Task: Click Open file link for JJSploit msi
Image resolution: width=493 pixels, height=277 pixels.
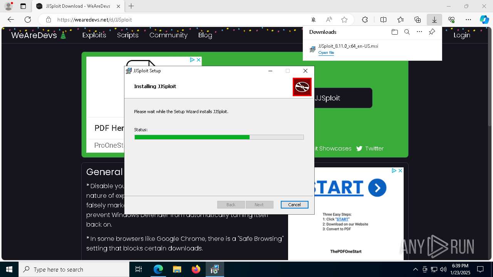Action: (x=326, y=53)
